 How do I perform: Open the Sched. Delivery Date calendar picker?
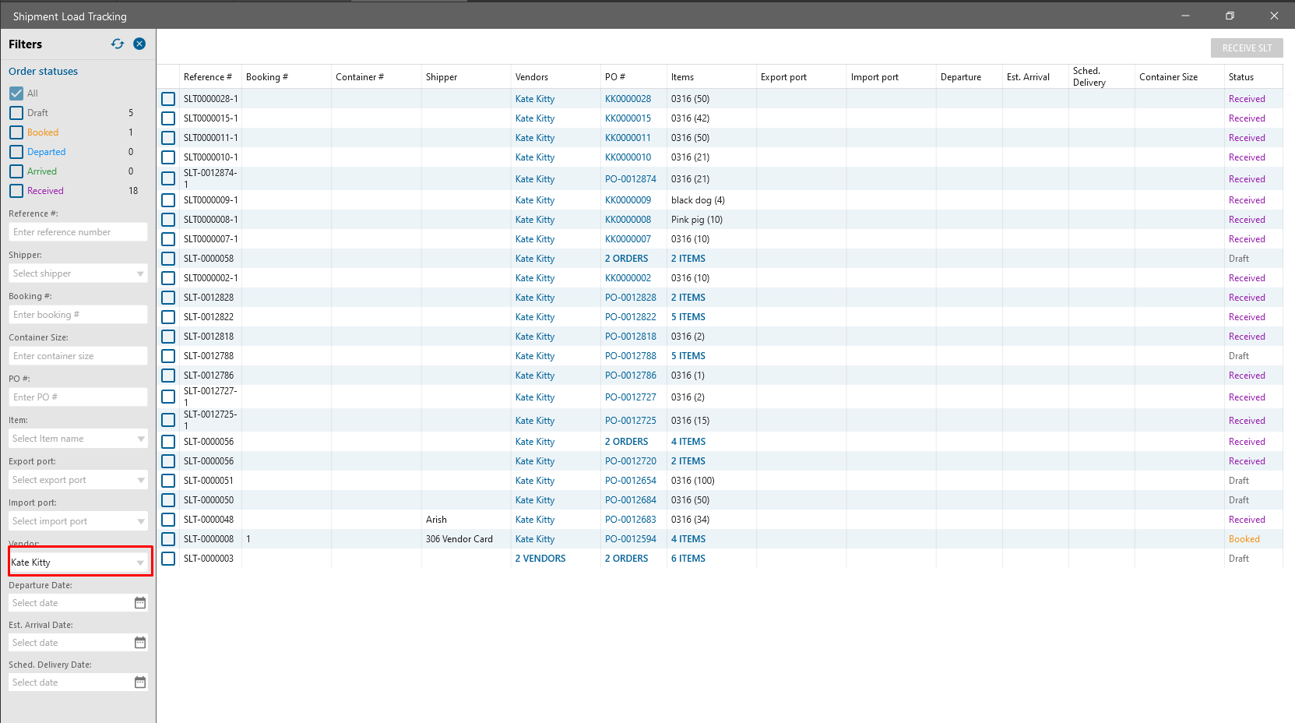pos(140,682)
